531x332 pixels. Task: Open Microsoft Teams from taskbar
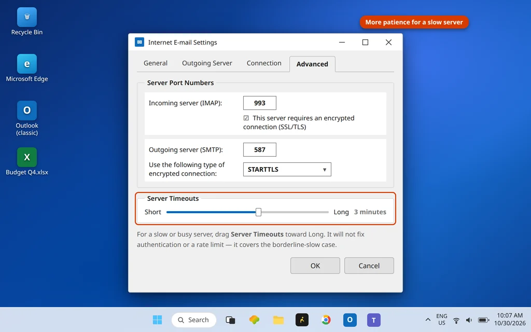click(x=374, y=320)
